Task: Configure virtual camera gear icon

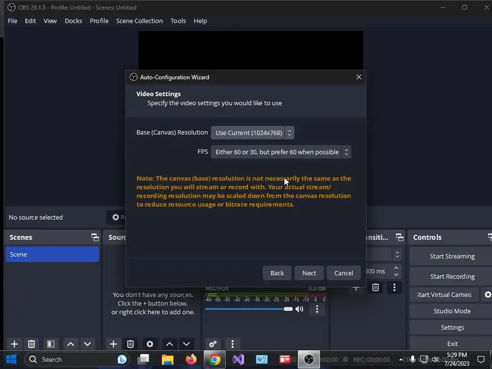Action: (488, 295)
